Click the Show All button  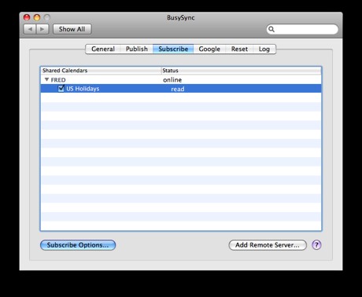tap(72, 29)
